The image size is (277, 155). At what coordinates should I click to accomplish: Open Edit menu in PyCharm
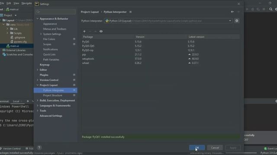coord(9,3)
